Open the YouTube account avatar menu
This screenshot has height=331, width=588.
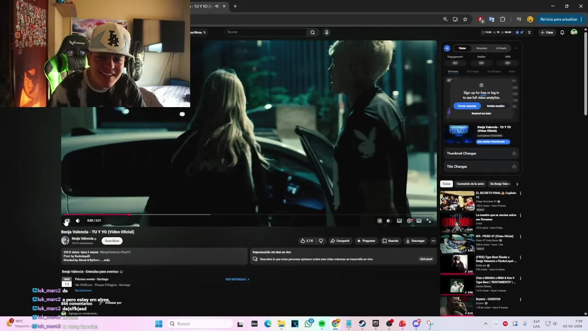coord(574,32)
